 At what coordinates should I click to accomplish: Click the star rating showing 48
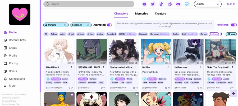point(103,88)
